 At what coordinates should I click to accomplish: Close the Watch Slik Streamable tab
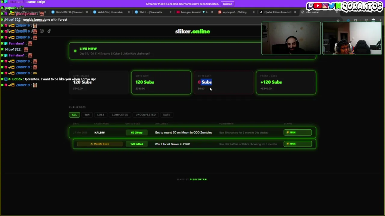129,12
